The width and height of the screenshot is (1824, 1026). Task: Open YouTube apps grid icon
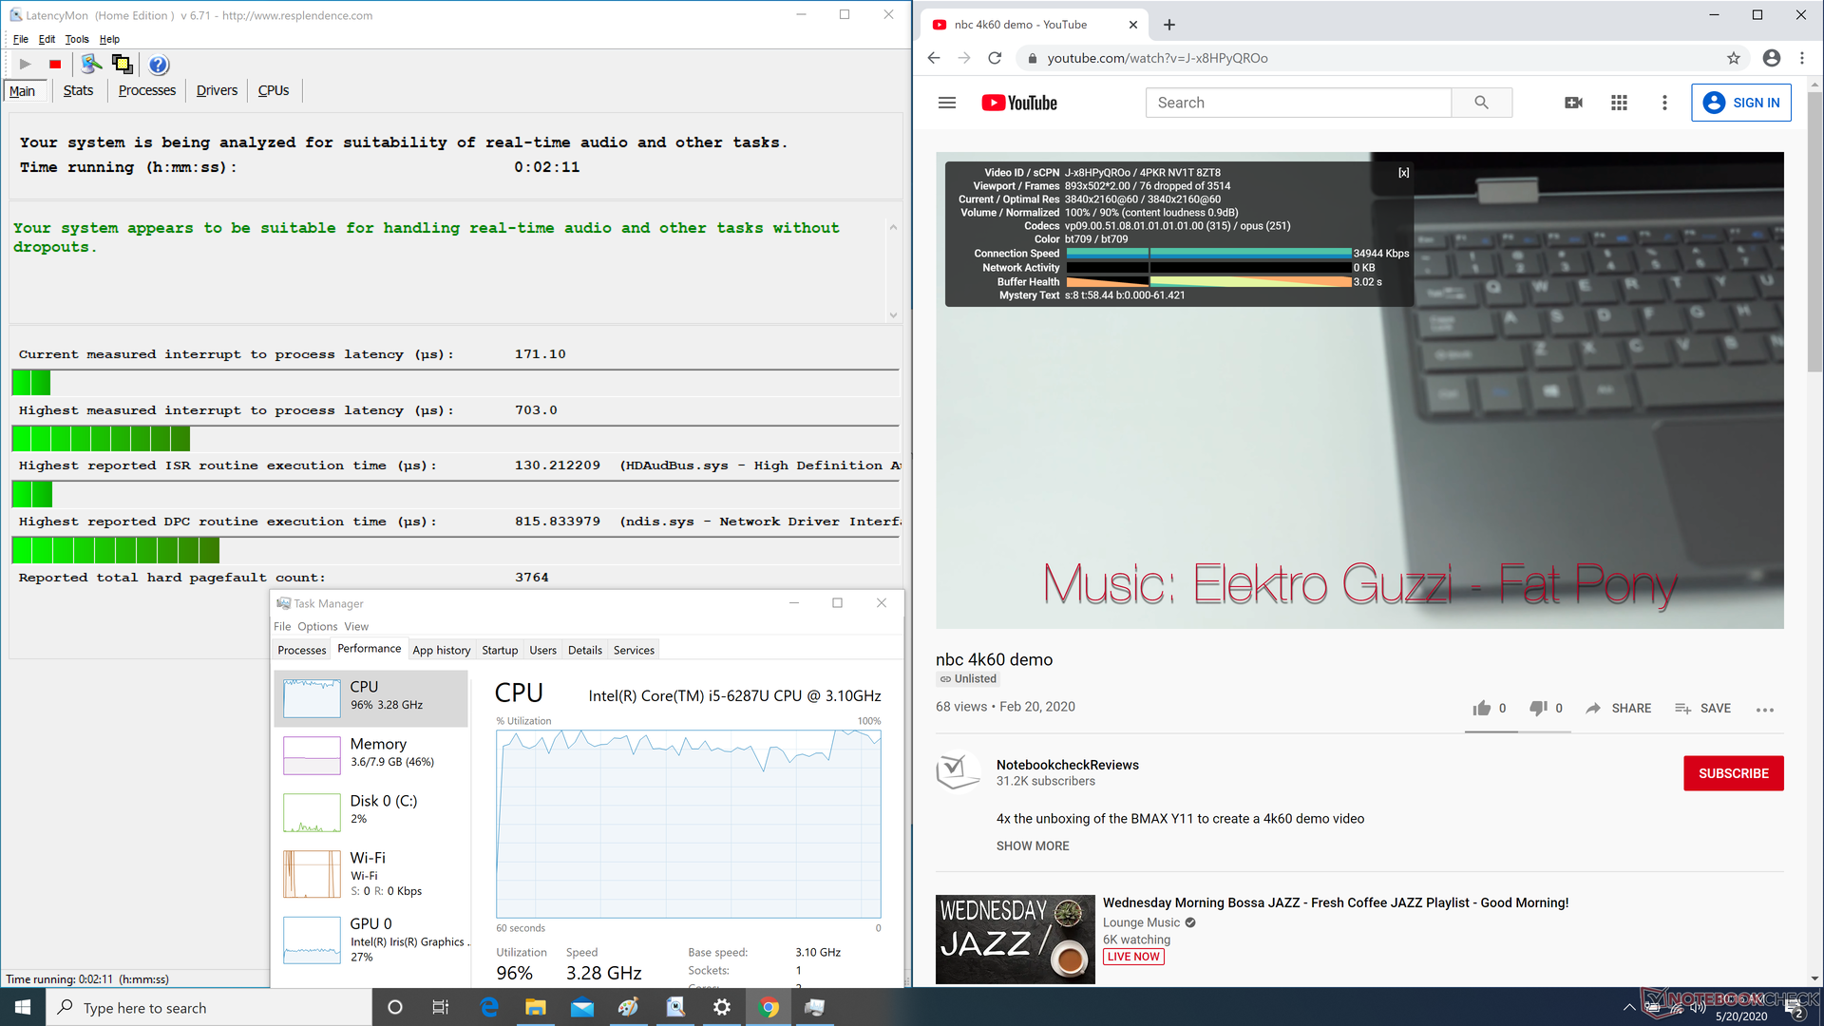click(x=1619, y=103)
